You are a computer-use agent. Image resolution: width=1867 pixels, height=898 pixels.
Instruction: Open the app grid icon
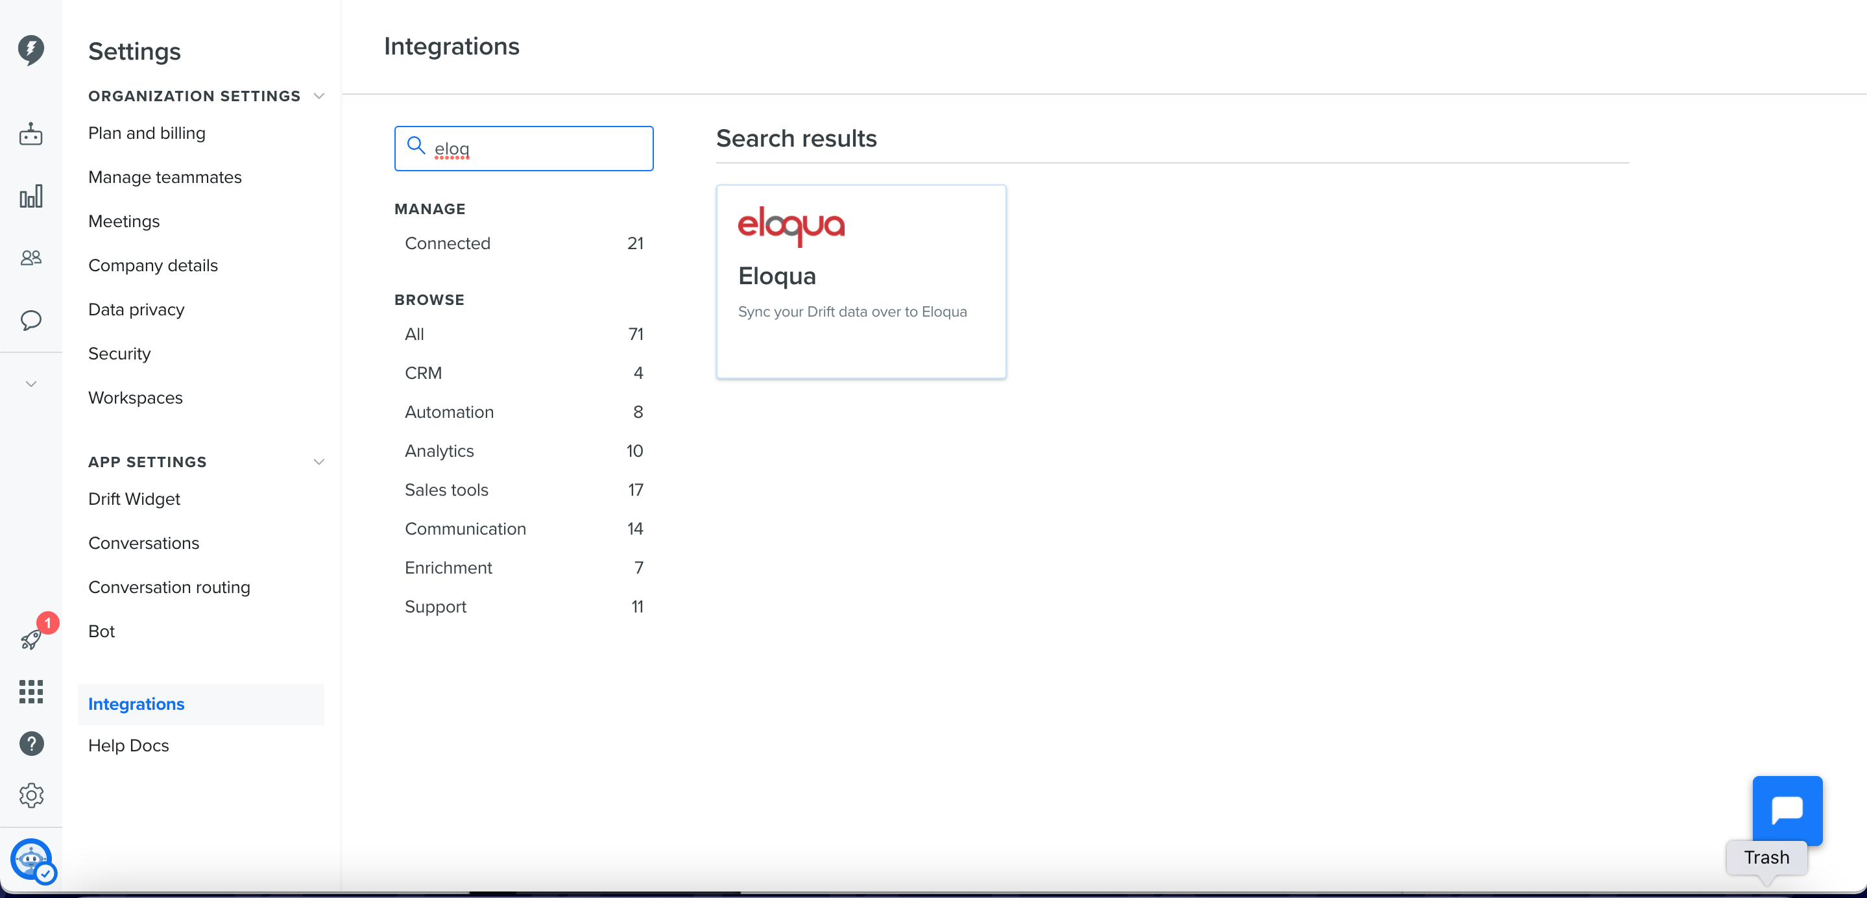point(30,692)
